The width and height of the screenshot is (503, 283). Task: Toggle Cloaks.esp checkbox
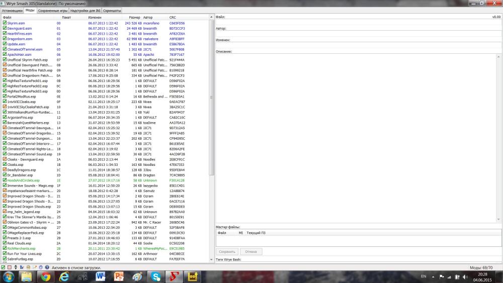[5, 164]
